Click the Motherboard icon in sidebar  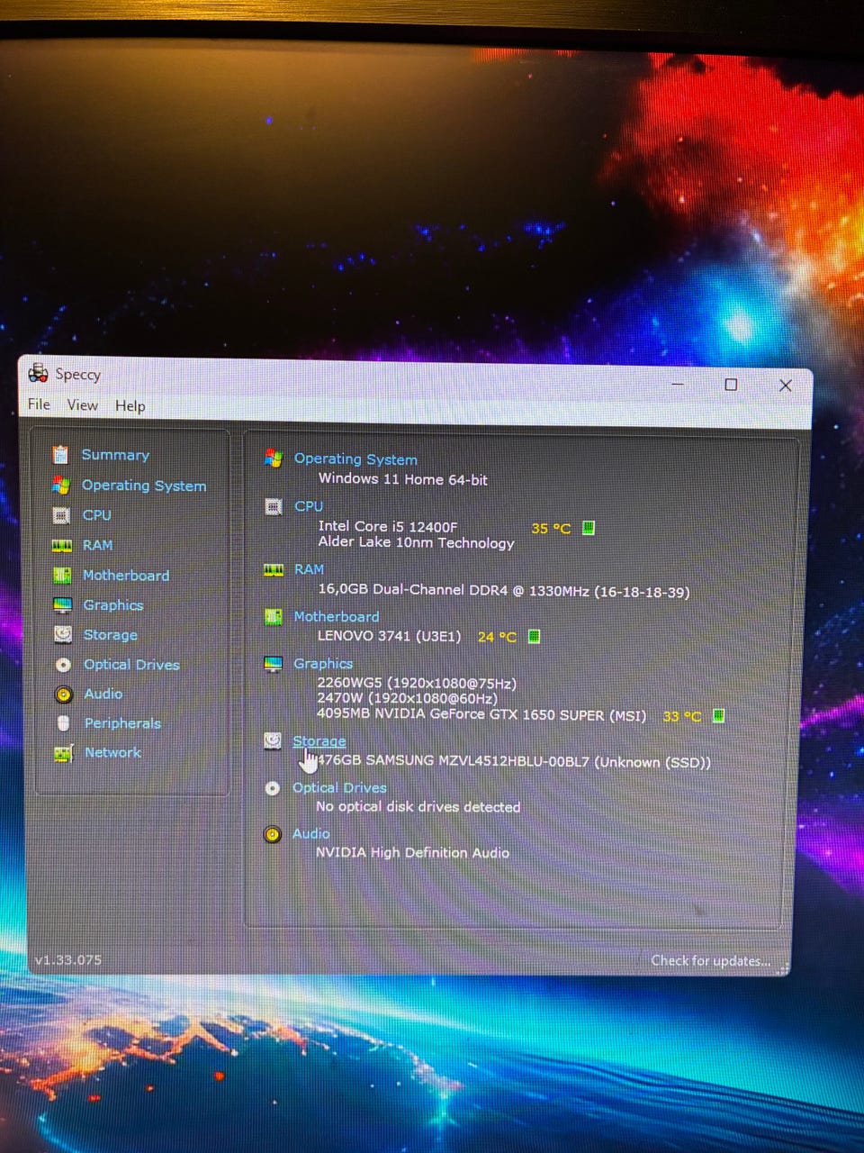click(x=62, y=575)
